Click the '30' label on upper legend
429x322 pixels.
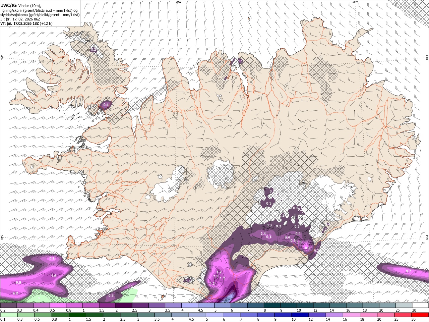click(414, 310)
